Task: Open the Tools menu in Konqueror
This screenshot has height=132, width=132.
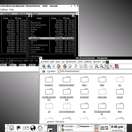Action: click(80, 62)
